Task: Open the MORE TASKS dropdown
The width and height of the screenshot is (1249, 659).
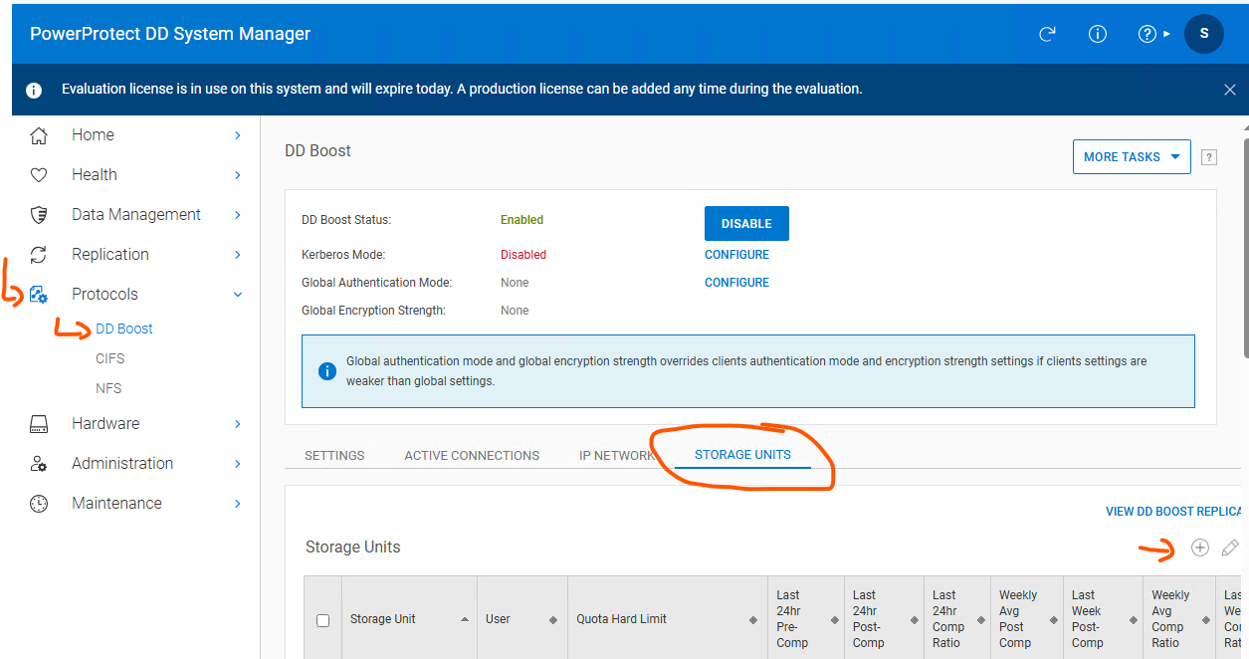Action: 1132,157
